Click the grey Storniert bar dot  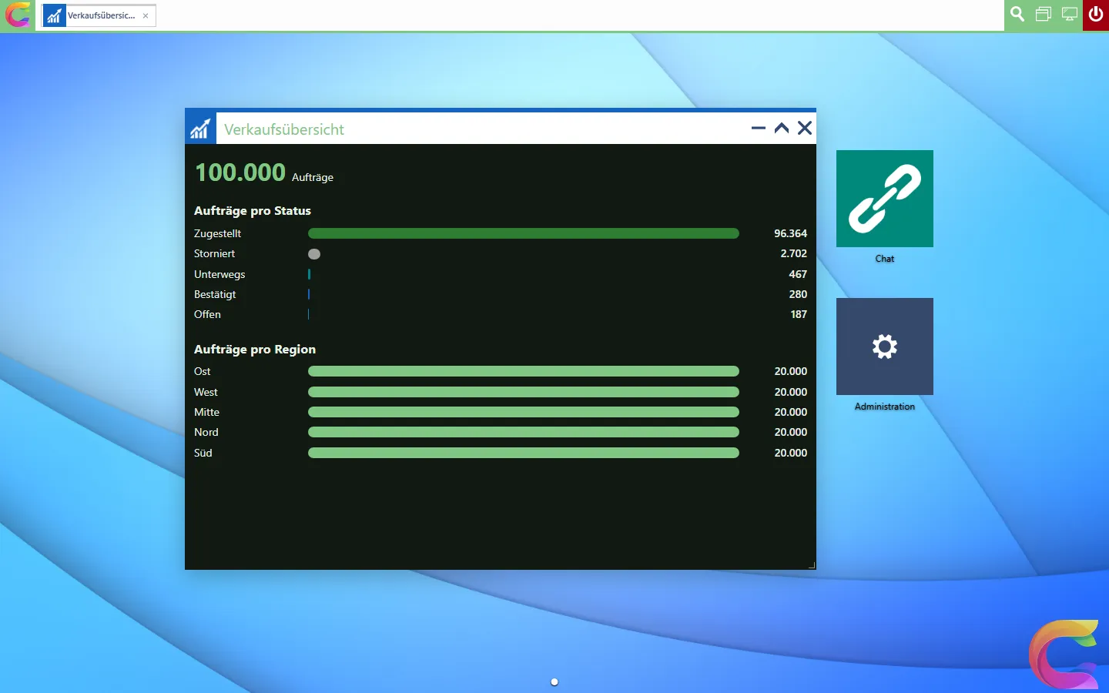tap(314, 254)
